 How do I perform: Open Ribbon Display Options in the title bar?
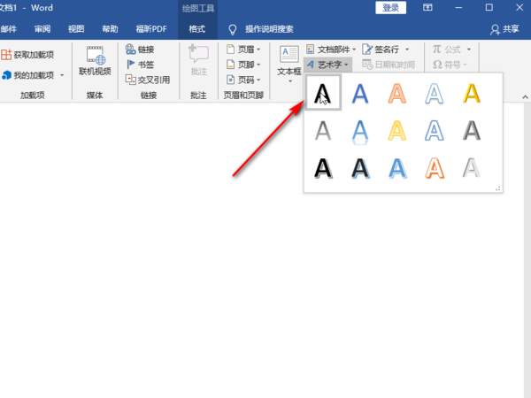pyautogui.click(x=427, y=7)
